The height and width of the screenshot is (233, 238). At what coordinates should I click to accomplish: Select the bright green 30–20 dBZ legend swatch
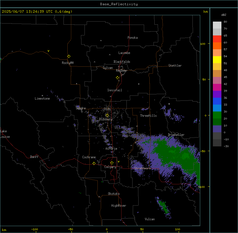coord(217,115)
